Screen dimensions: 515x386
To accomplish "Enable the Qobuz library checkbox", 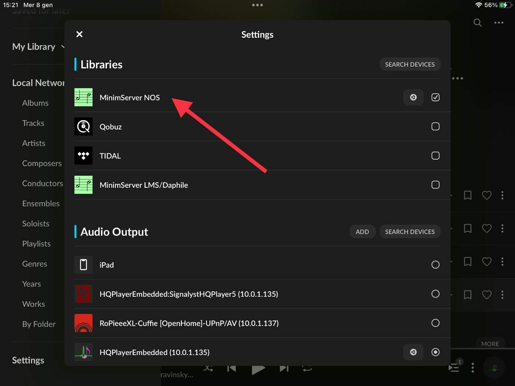I will click(435, 126).
